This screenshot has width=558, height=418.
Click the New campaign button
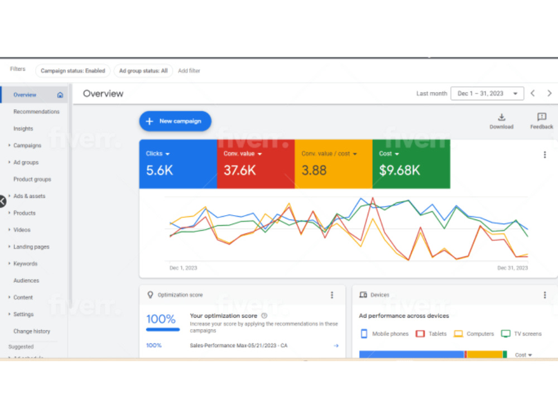point(175,121)
